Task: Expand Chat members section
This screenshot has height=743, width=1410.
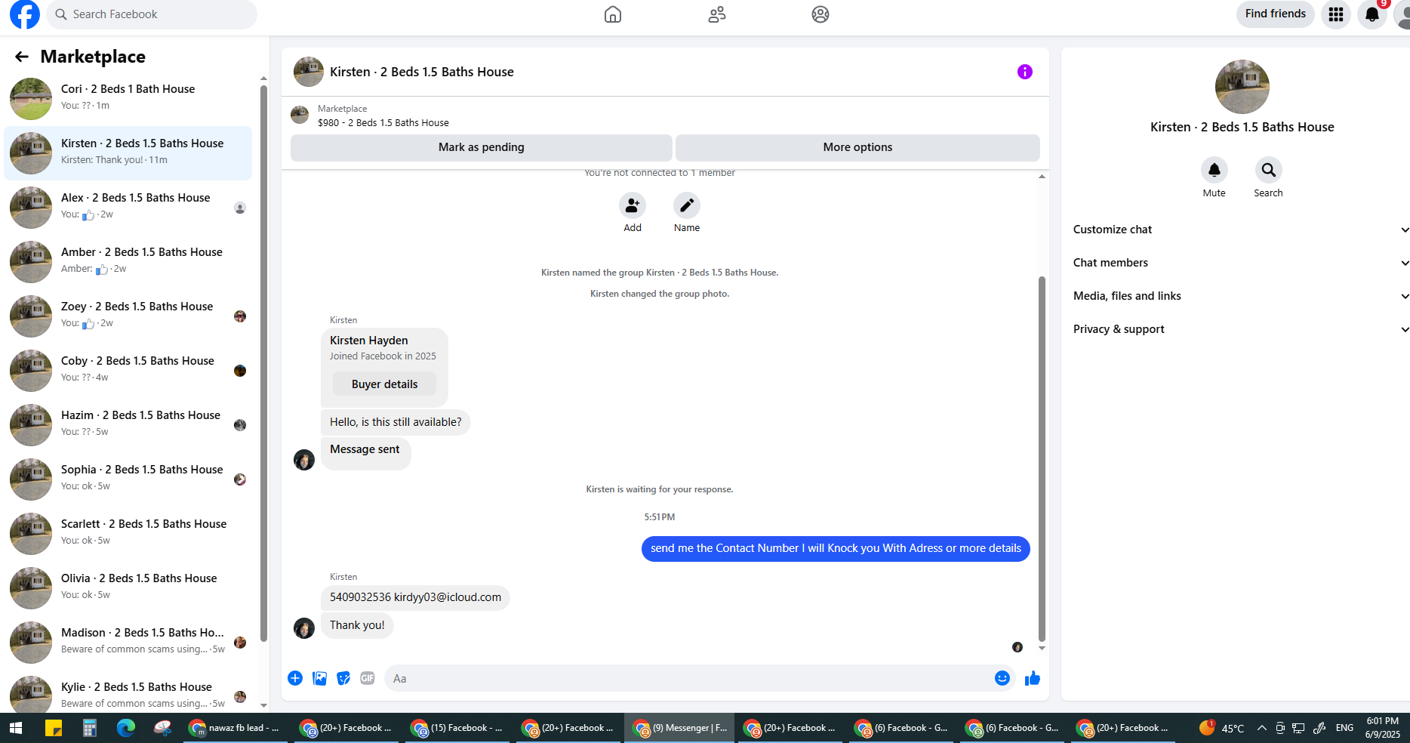Action: (x=1241, y=263)
